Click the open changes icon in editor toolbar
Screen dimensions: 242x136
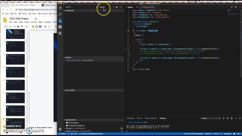click(x=232, y=7)
